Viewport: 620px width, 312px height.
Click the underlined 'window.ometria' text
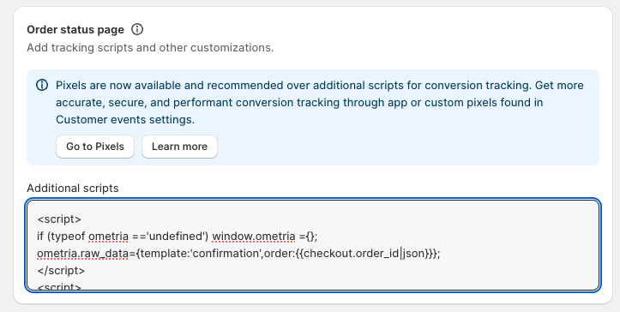coord(254,237)
